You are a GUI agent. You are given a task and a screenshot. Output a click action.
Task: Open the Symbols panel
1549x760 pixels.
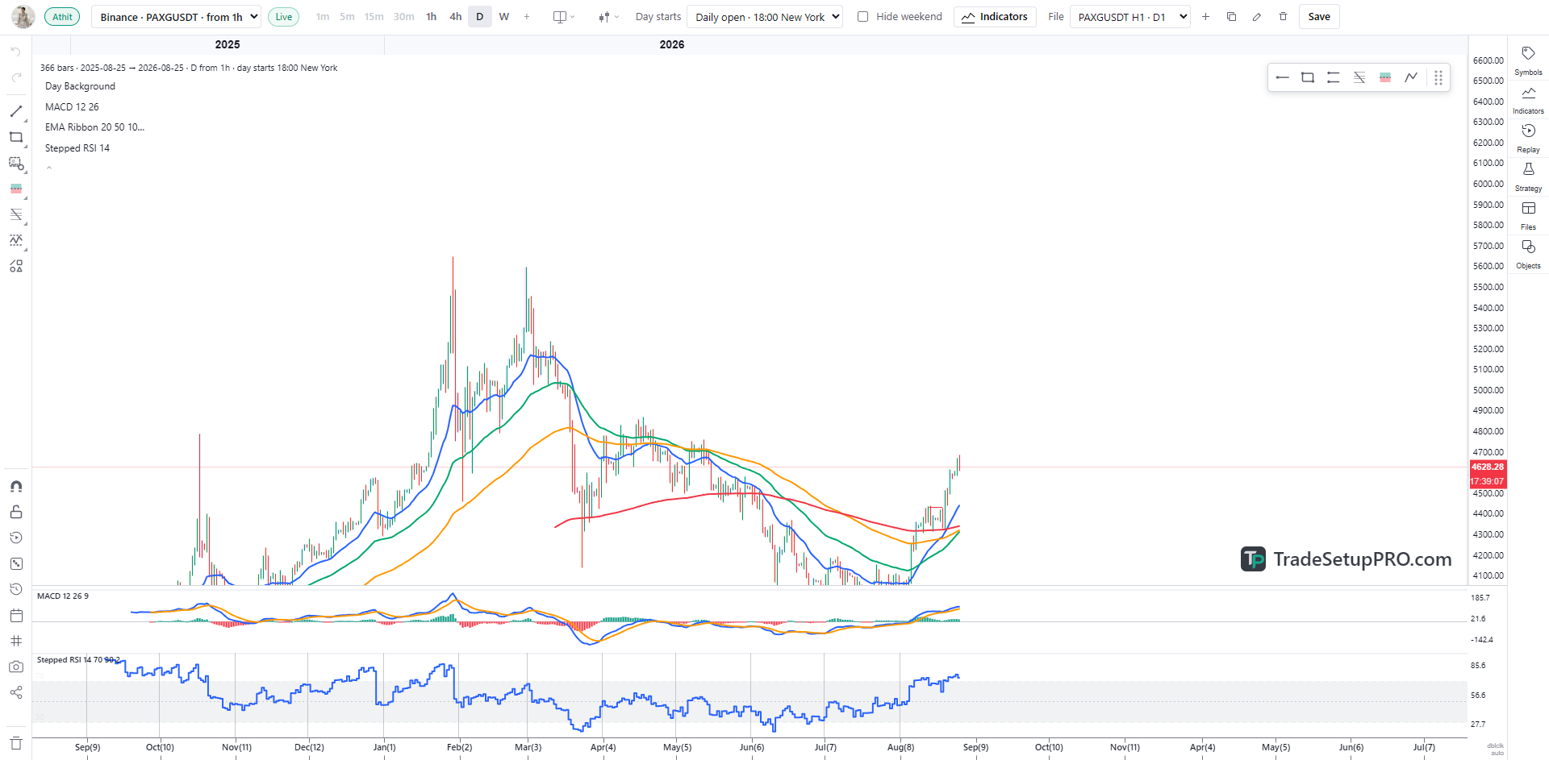click(1528, 60)
